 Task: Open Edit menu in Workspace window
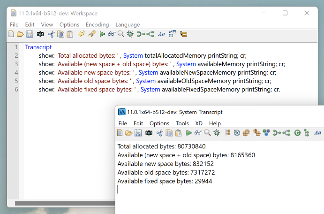pos(30,24)
